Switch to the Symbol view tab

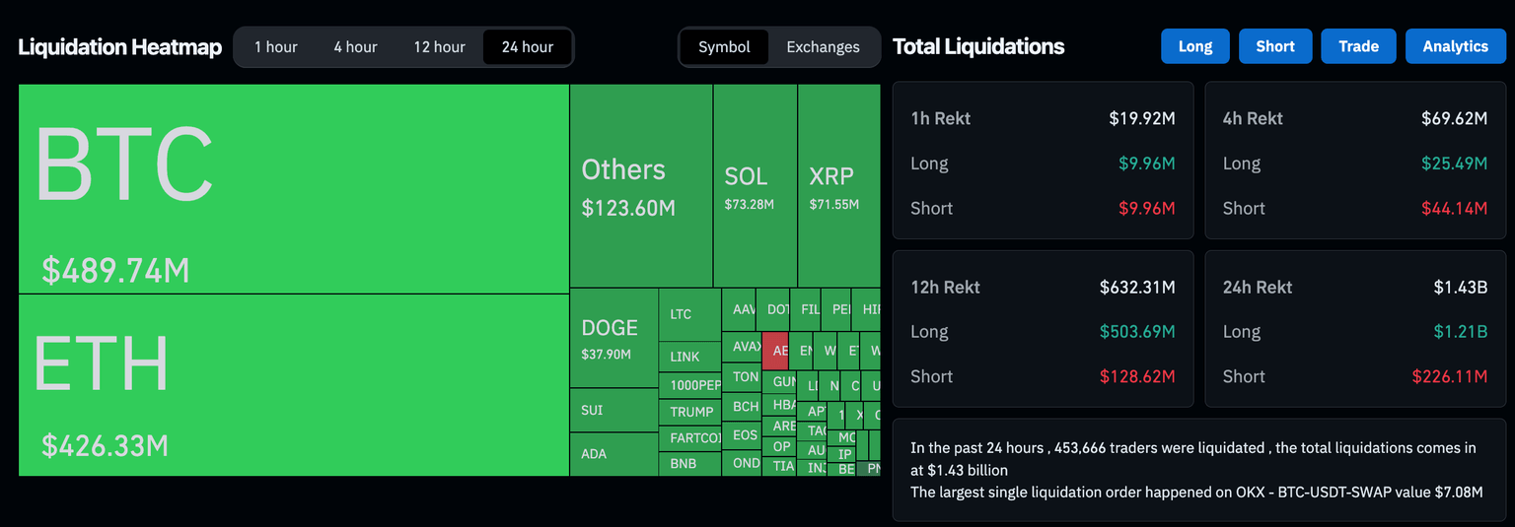(x=724, y=47)
